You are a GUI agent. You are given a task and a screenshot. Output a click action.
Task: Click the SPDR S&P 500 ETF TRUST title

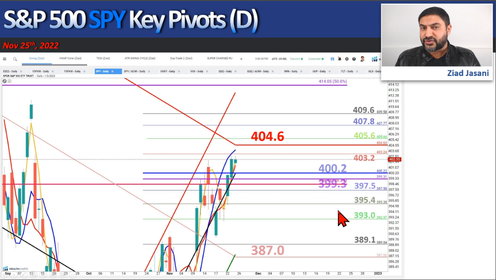tap(18, 76)
